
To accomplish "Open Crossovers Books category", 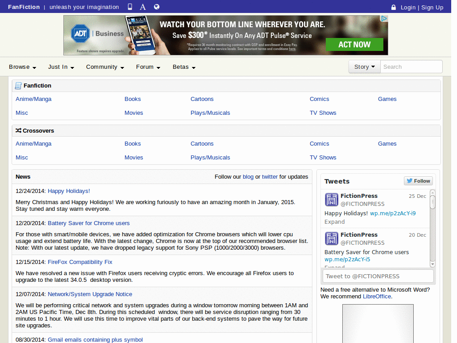I will (133, 143).
